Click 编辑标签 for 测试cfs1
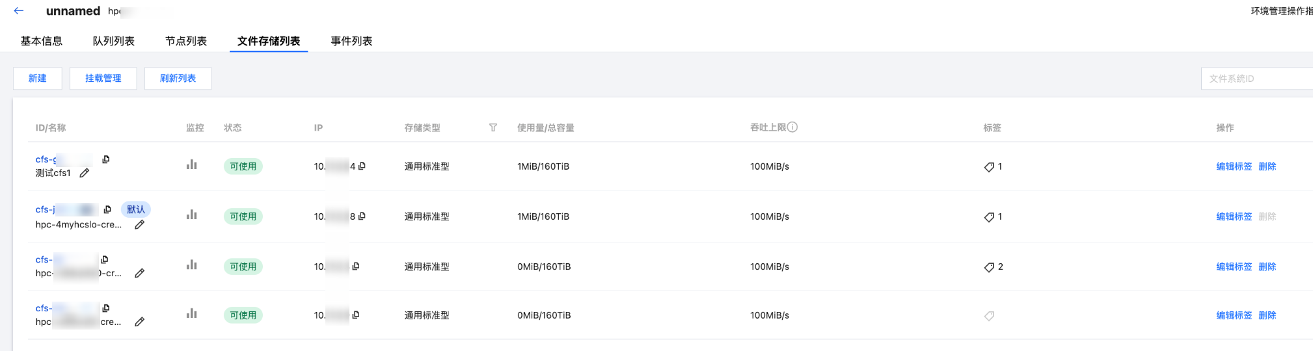Image resolution: width=1313 pixels, height=351 pixels. pos(1234,166)
